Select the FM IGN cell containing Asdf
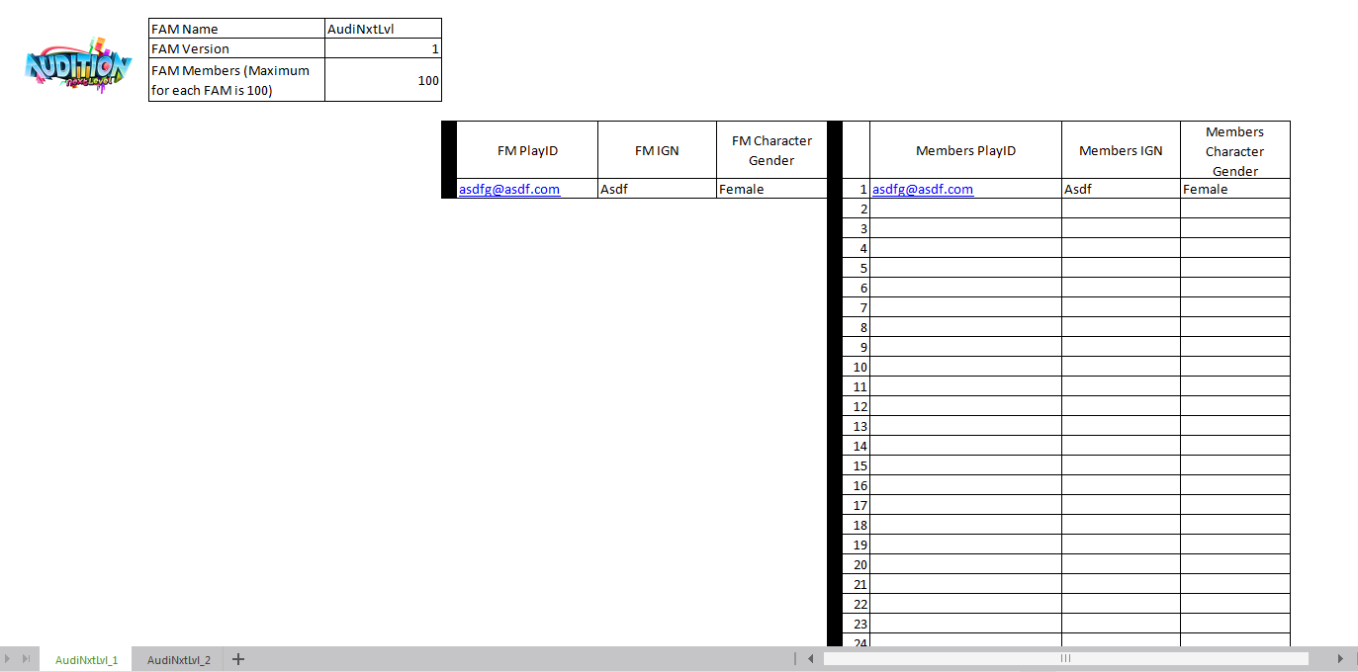 (x=657, y=190)
